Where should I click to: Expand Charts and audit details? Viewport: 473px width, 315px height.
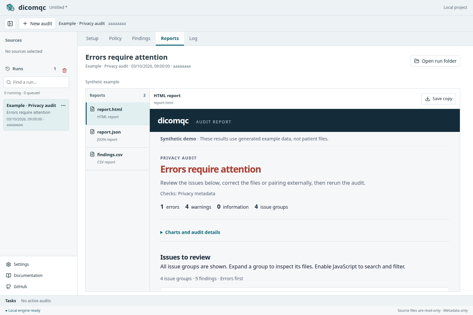(x=190, y=232)
